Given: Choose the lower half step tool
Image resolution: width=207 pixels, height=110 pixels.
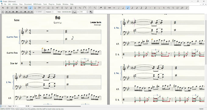Looking at the screenshot, I should 173,8.
